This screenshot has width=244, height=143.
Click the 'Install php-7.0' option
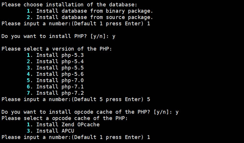[x=55, y=80]
